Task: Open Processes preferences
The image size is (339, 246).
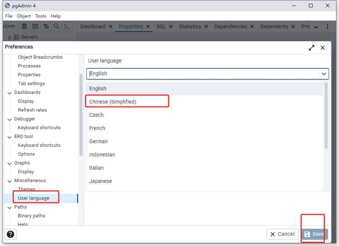Action: click(29, 66)
